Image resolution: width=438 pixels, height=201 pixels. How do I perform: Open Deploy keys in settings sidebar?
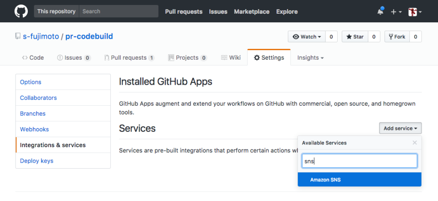(x=63, y=161)
